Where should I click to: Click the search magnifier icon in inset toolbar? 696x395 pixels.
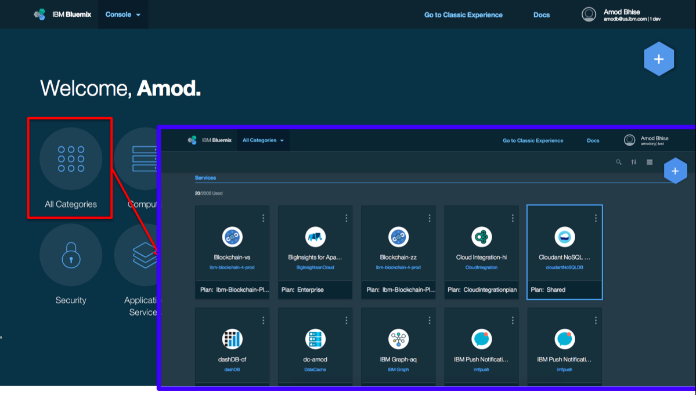click(x=618, y=162)
